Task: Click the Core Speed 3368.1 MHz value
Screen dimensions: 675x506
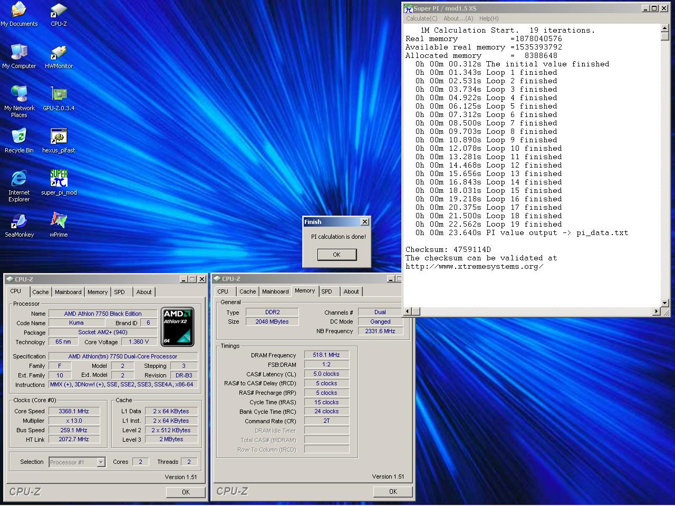Action: pos(74,411)
